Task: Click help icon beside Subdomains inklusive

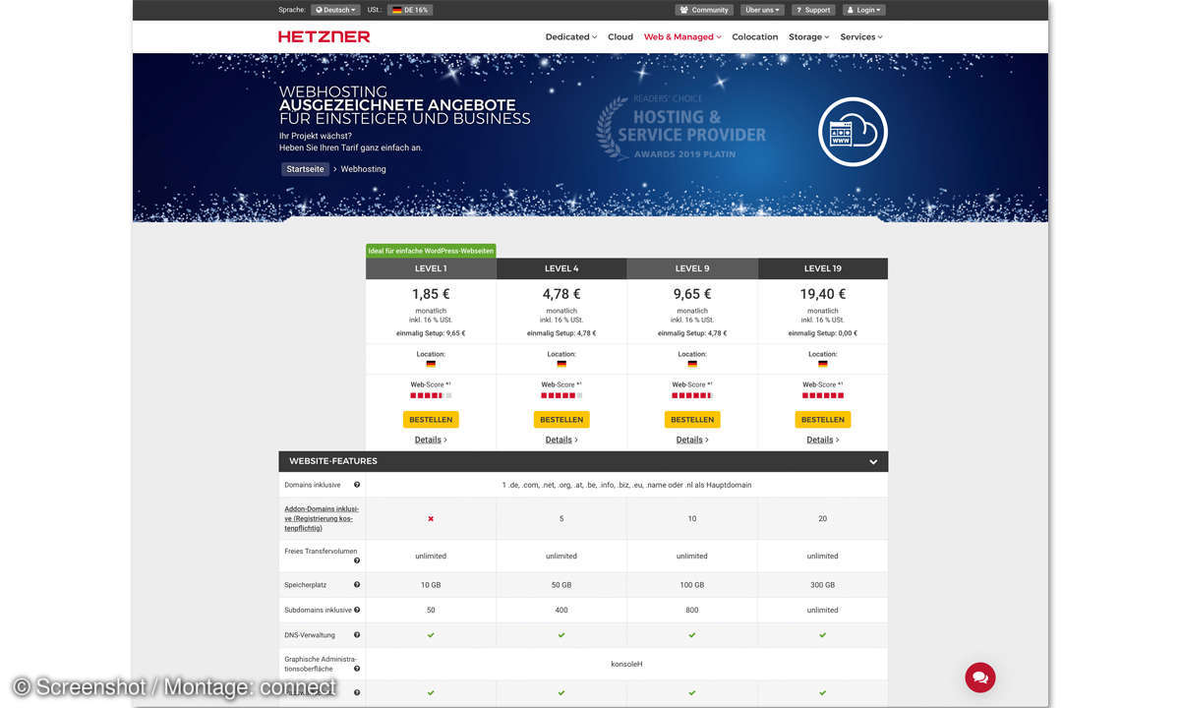Action: tap(357, 610)
